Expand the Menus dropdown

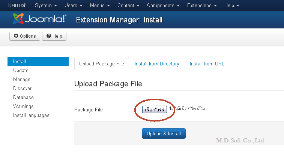100,5
